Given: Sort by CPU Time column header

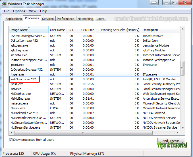Looking at the screenshot, I should pos(86,30).
